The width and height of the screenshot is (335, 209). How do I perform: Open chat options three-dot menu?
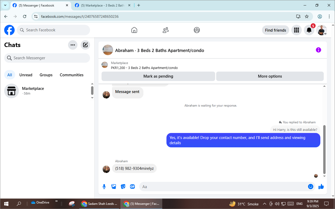(73, 45)
